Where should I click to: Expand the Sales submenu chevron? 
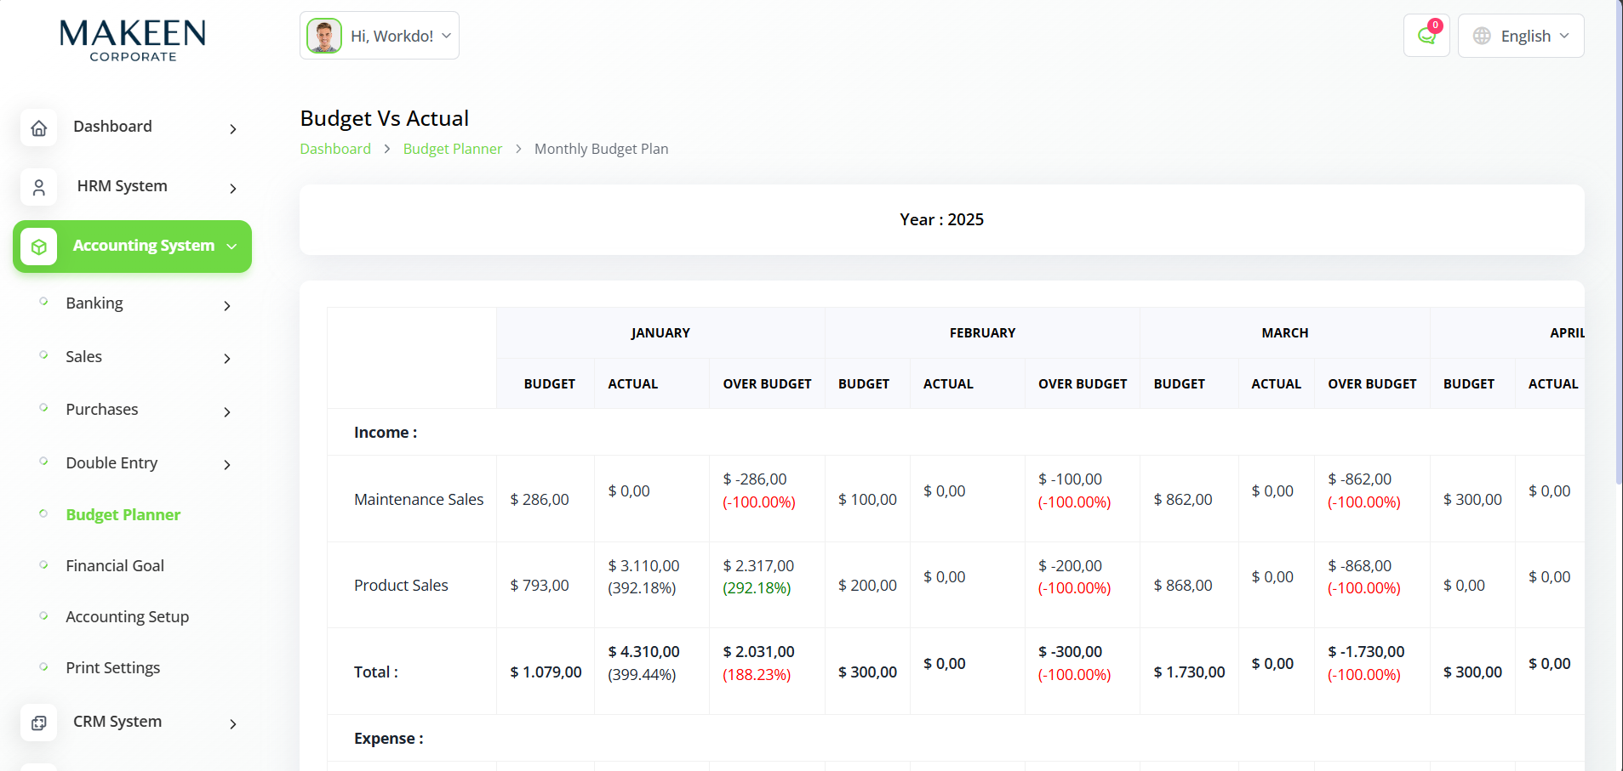click(x=227, y=359)
